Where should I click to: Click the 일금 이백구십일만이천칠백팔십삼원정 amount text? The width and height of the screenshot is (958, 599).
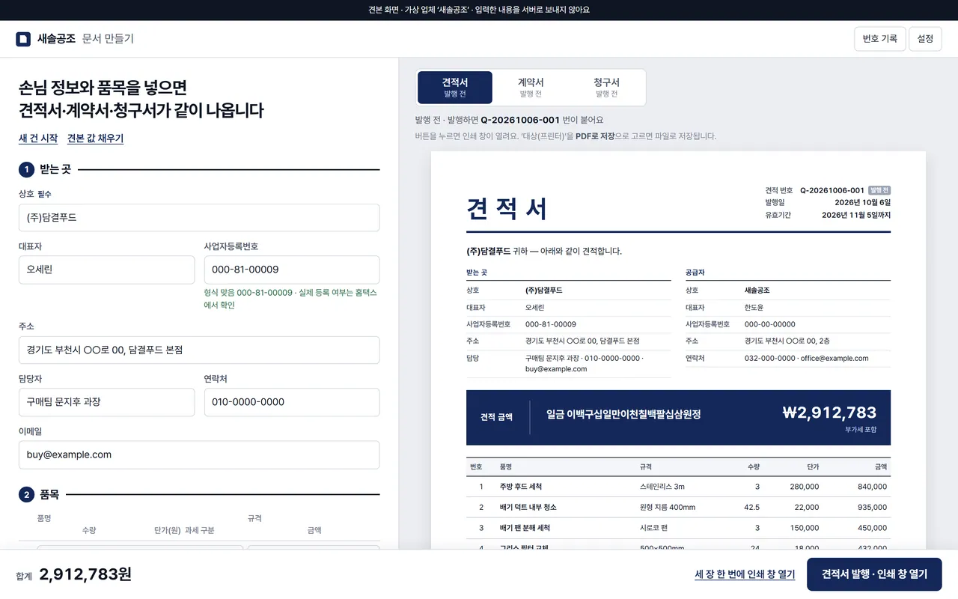tap(623, 414)
